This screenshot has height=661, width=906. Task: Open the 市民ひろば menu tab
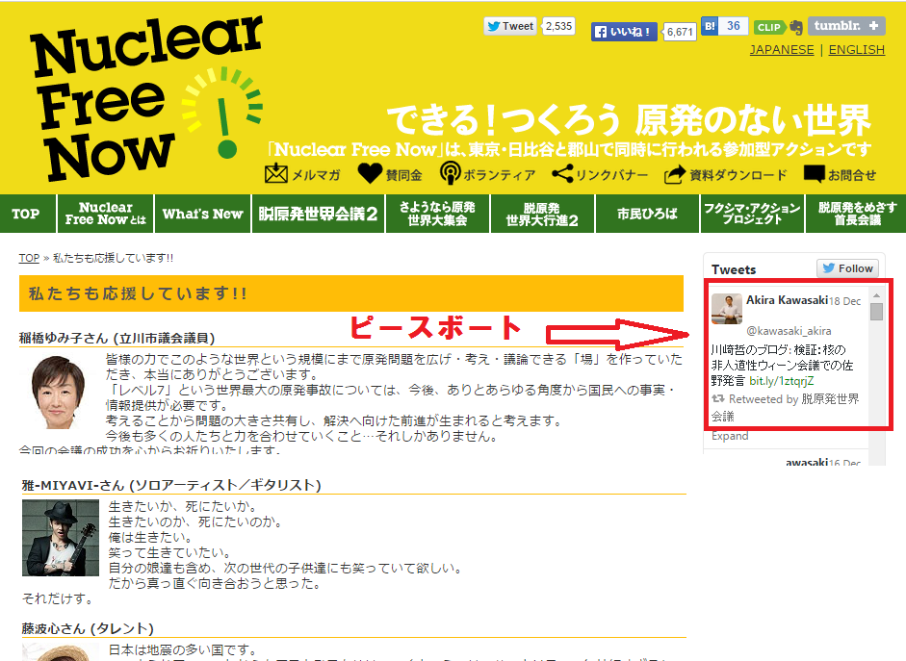(647, 215)
